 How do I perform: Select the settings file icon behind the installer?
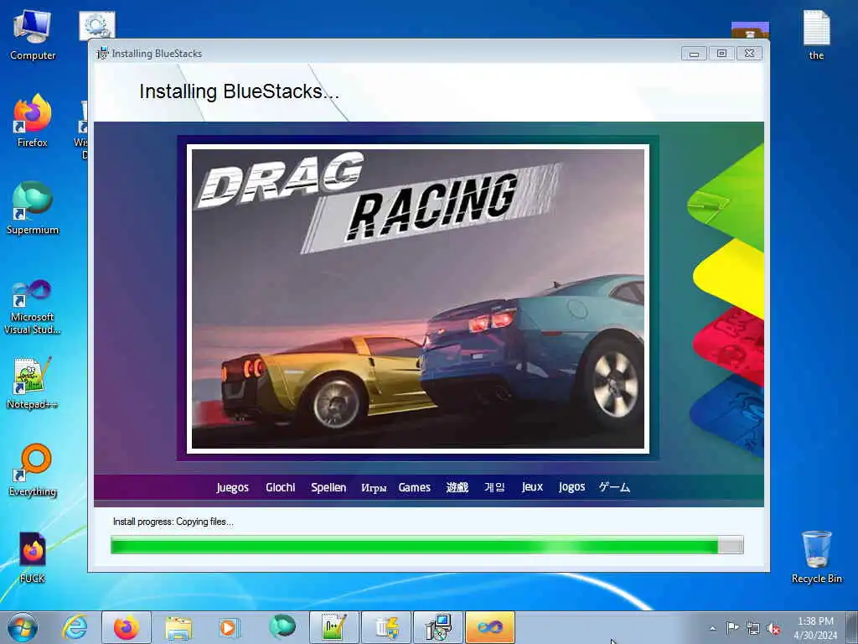(97, 24)
